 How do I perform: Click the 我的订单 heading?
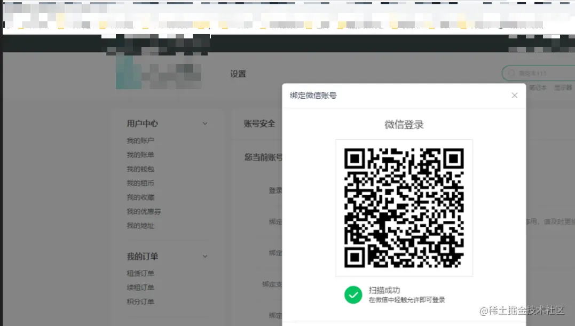point(143,257)
